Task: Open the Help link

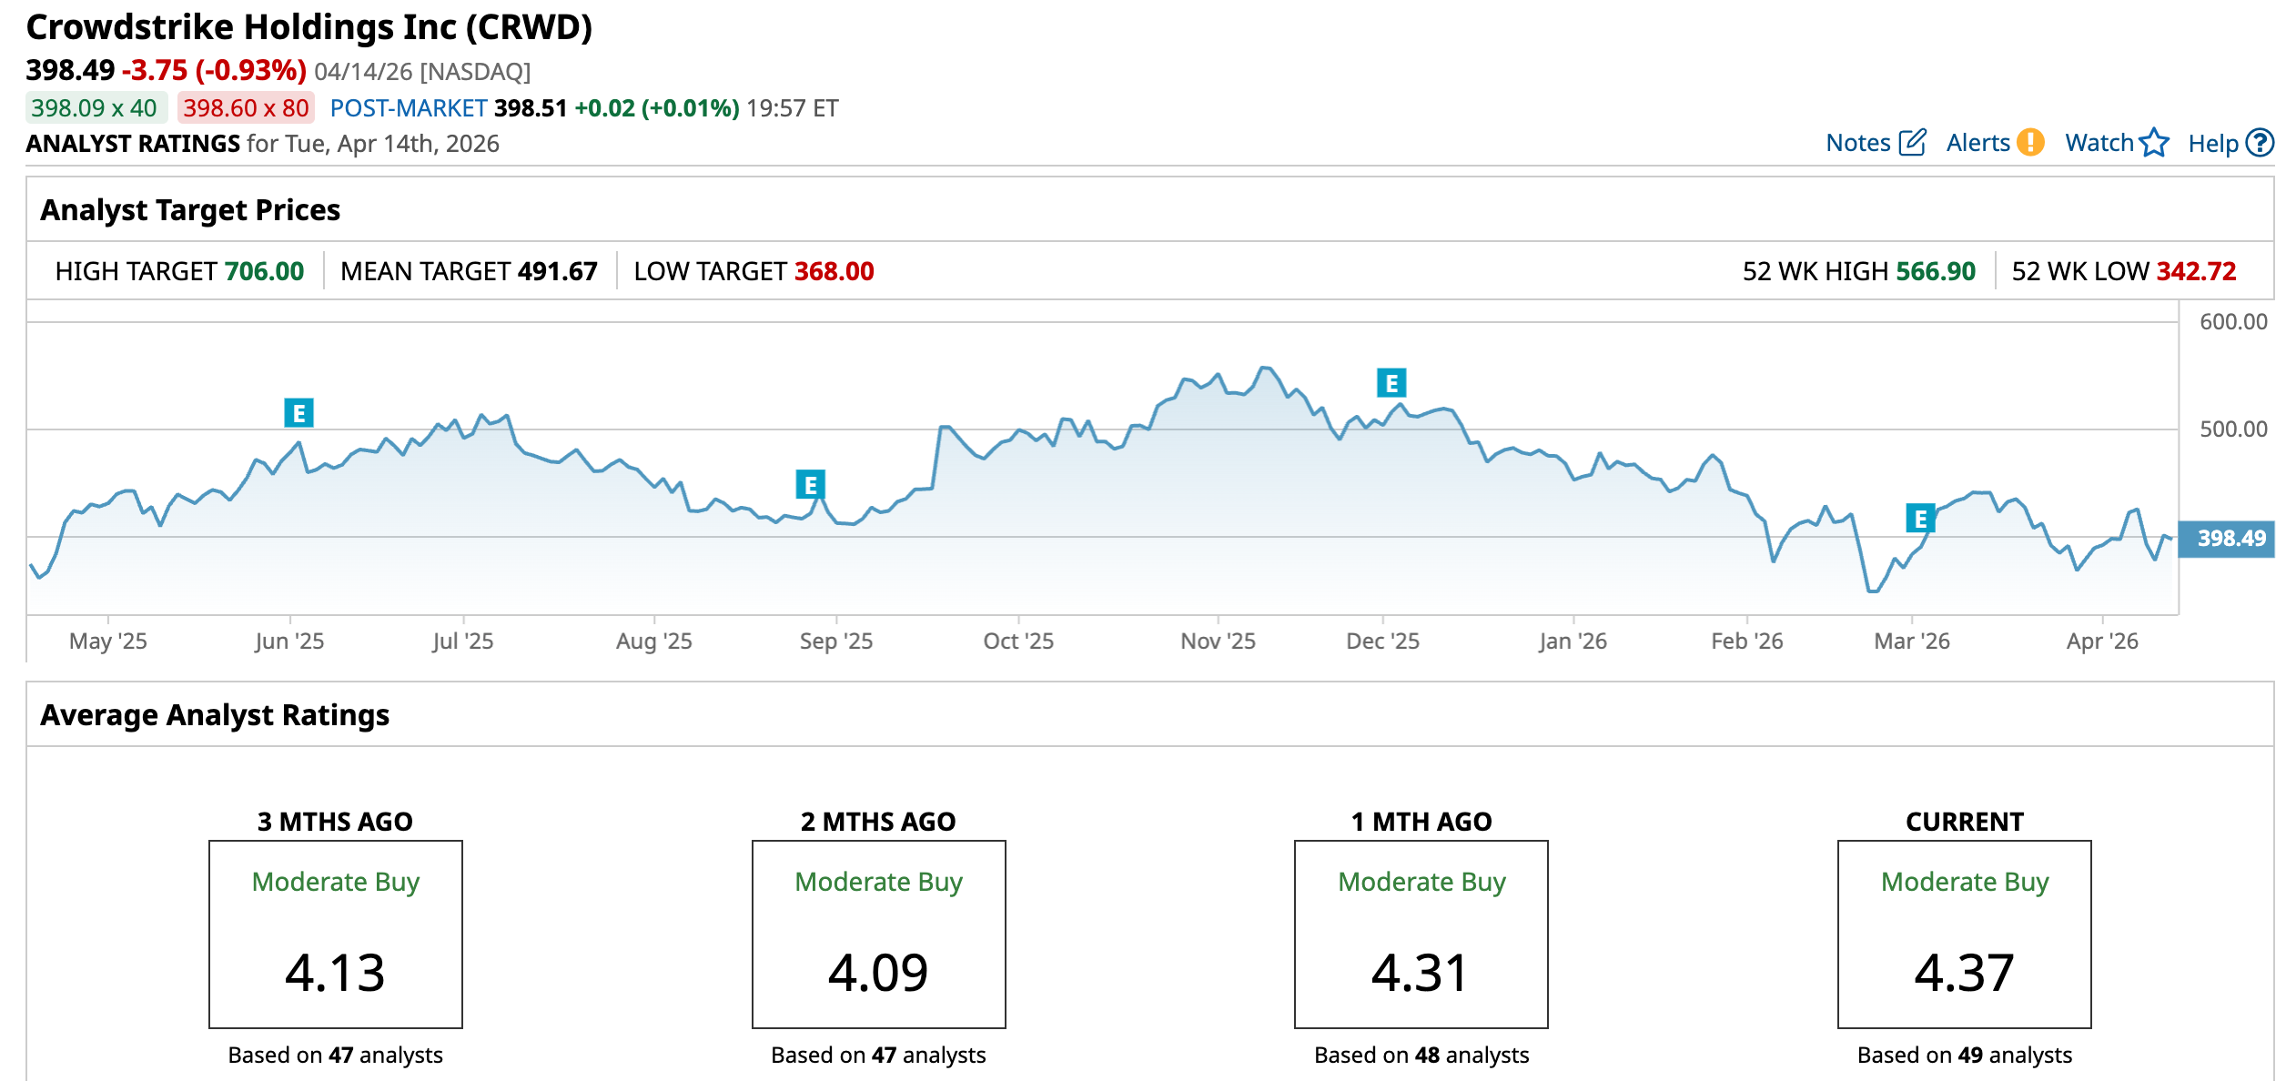Action: point(2212,143)
